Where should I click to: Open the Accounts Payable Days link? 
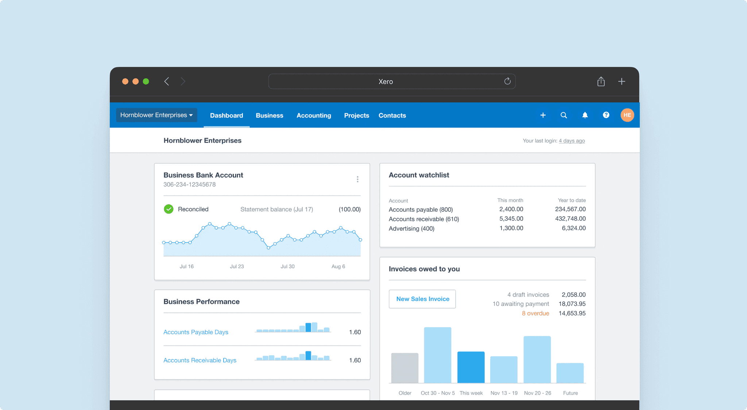point(196,332)
